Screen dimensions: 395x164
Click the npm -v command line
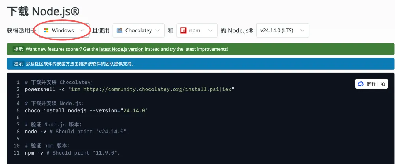tap(72, 152)
